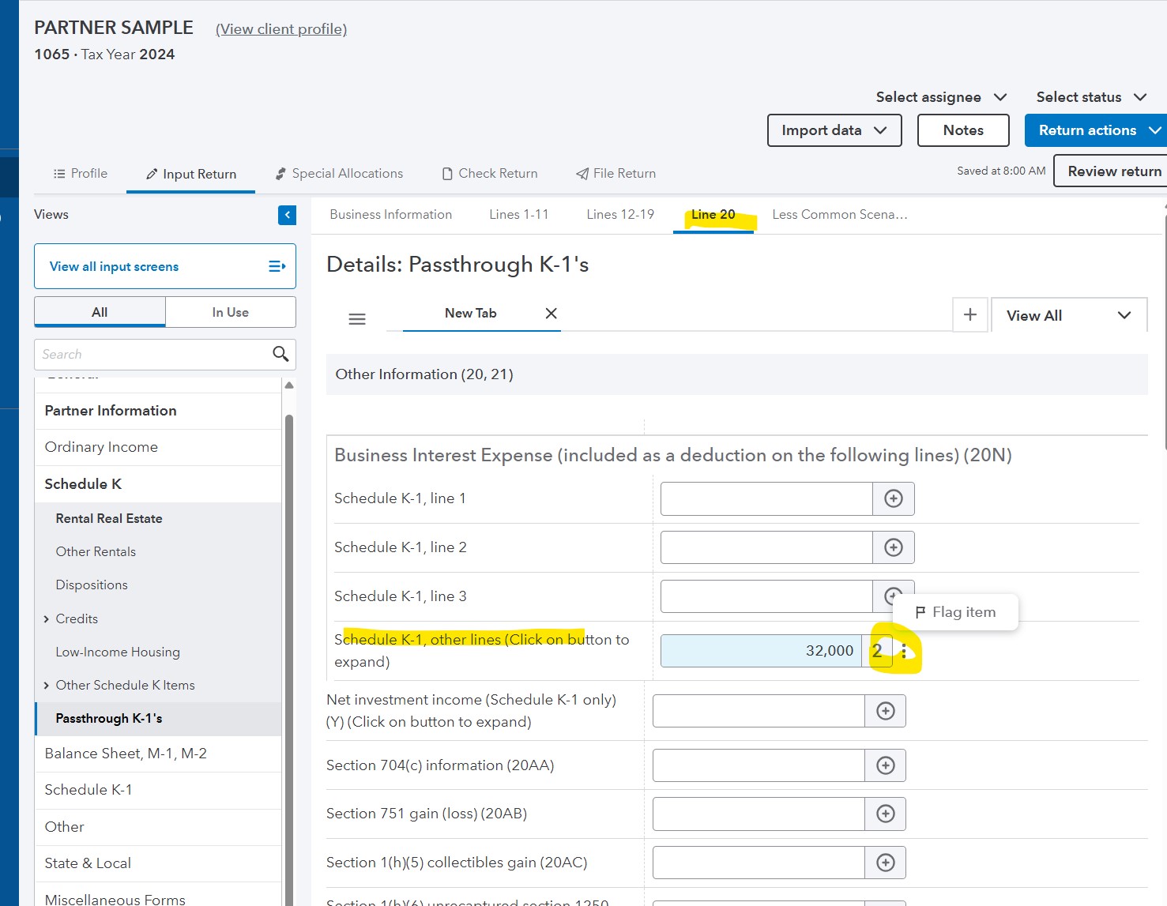Open the kebab menu beside the 32,000 field
1167x906 pixels.
[x=905, y=650]
